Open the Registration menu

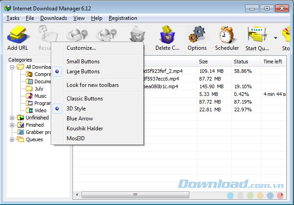(123, 18)
